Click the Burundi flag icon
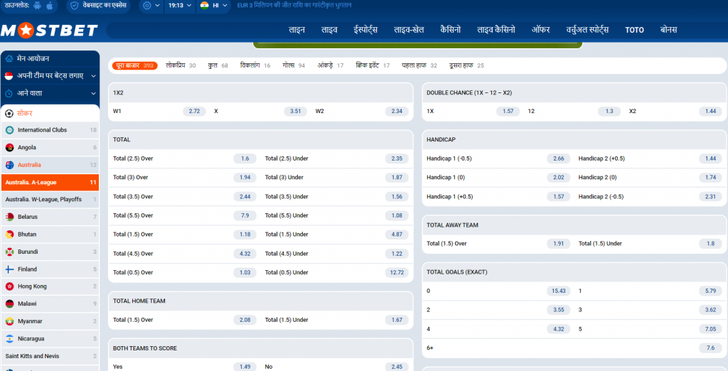 pos(9,252)
